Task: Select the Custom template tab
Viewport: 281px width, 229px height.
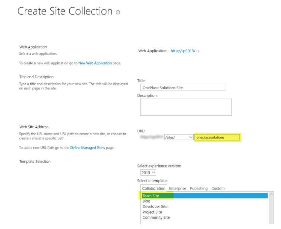Action: pos(218,189)
